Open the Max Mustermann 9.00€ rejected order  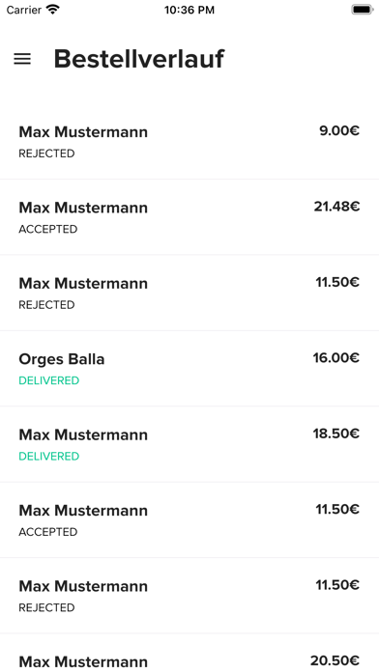pos(189,141)
